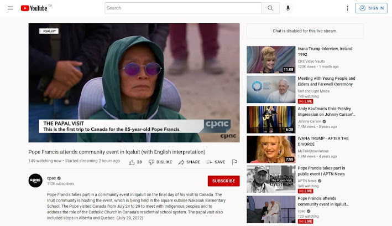This screenshot has width=392, height=226.
Task: Open APTN News Pope Francis livestream thumbnail
Action: pos(271,179)
